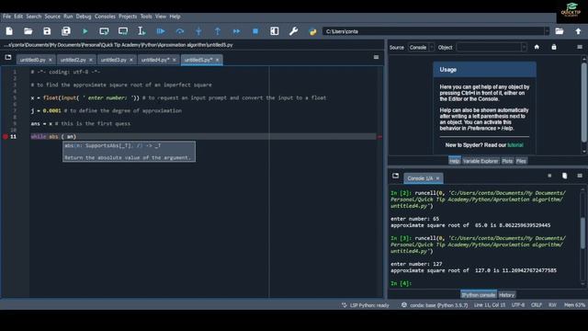Open the Consoles menu
588x331 pixels.
pos(105,17)
